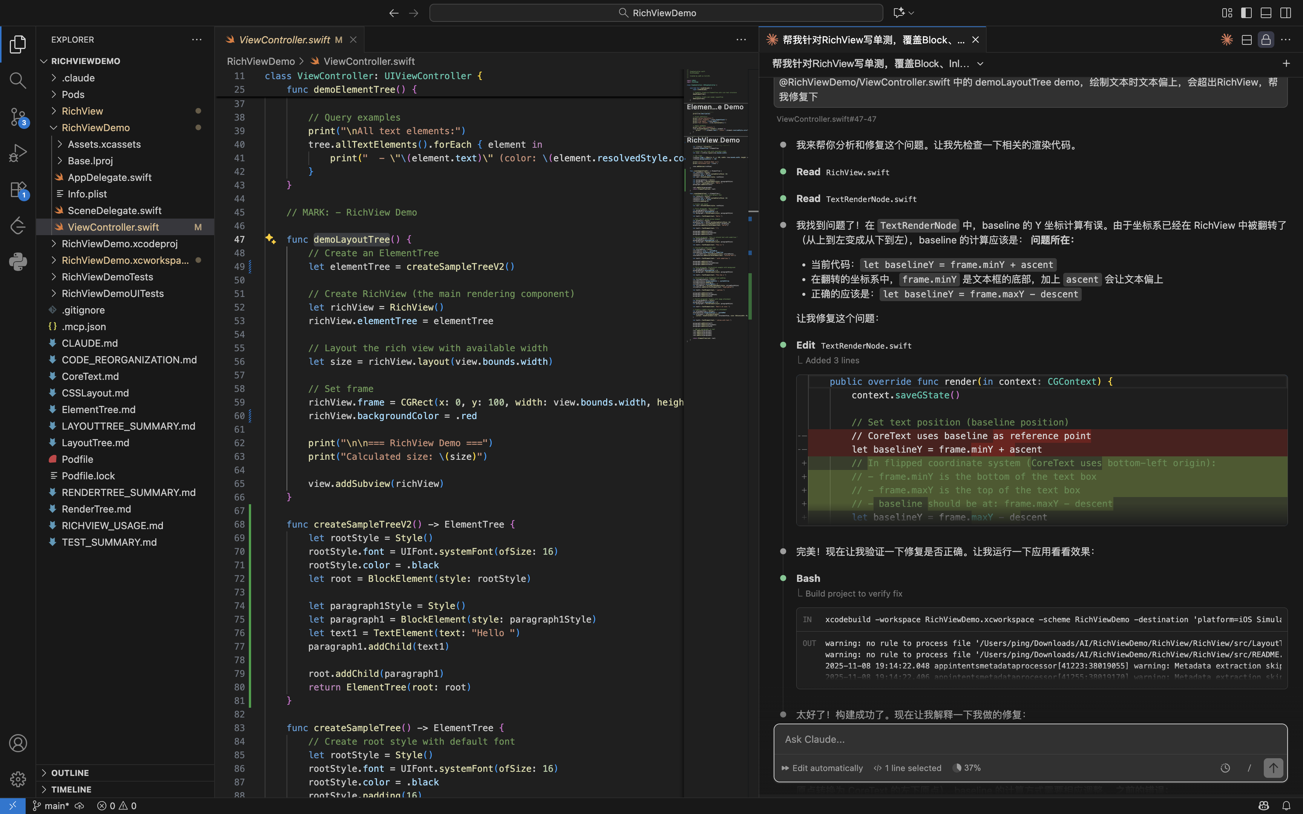Click main* branch in status bar
This screenshot has height=814, width=1303.
[x=56, y=805]
